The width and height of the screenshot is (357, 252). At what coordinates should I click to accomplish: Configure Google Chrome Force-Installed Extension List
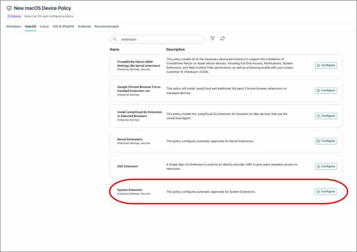(326, 90)
